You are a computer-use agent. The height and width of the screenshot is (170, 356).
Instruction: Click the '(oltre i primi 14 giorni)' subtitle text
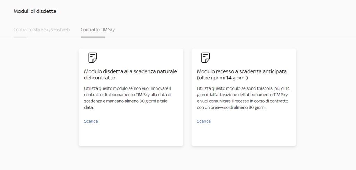click(x=222, y=78)
